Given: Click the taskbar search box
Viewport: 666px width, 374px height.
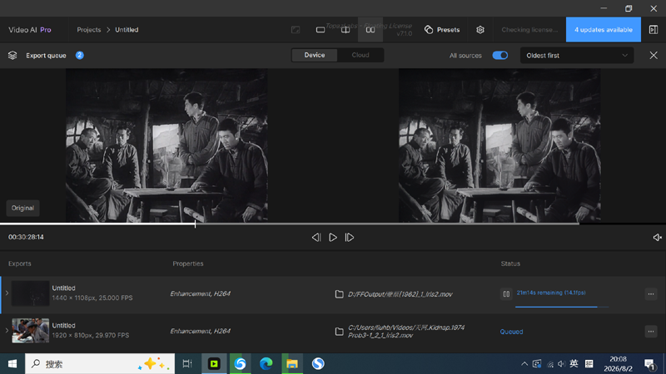Looking at the screenshot, I should [x=100, y=364].
